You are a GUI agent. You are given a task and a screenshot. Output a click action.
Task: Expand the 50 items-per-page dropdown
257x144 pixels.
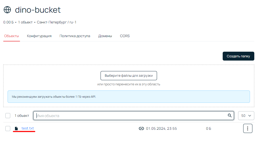point(246,115)
